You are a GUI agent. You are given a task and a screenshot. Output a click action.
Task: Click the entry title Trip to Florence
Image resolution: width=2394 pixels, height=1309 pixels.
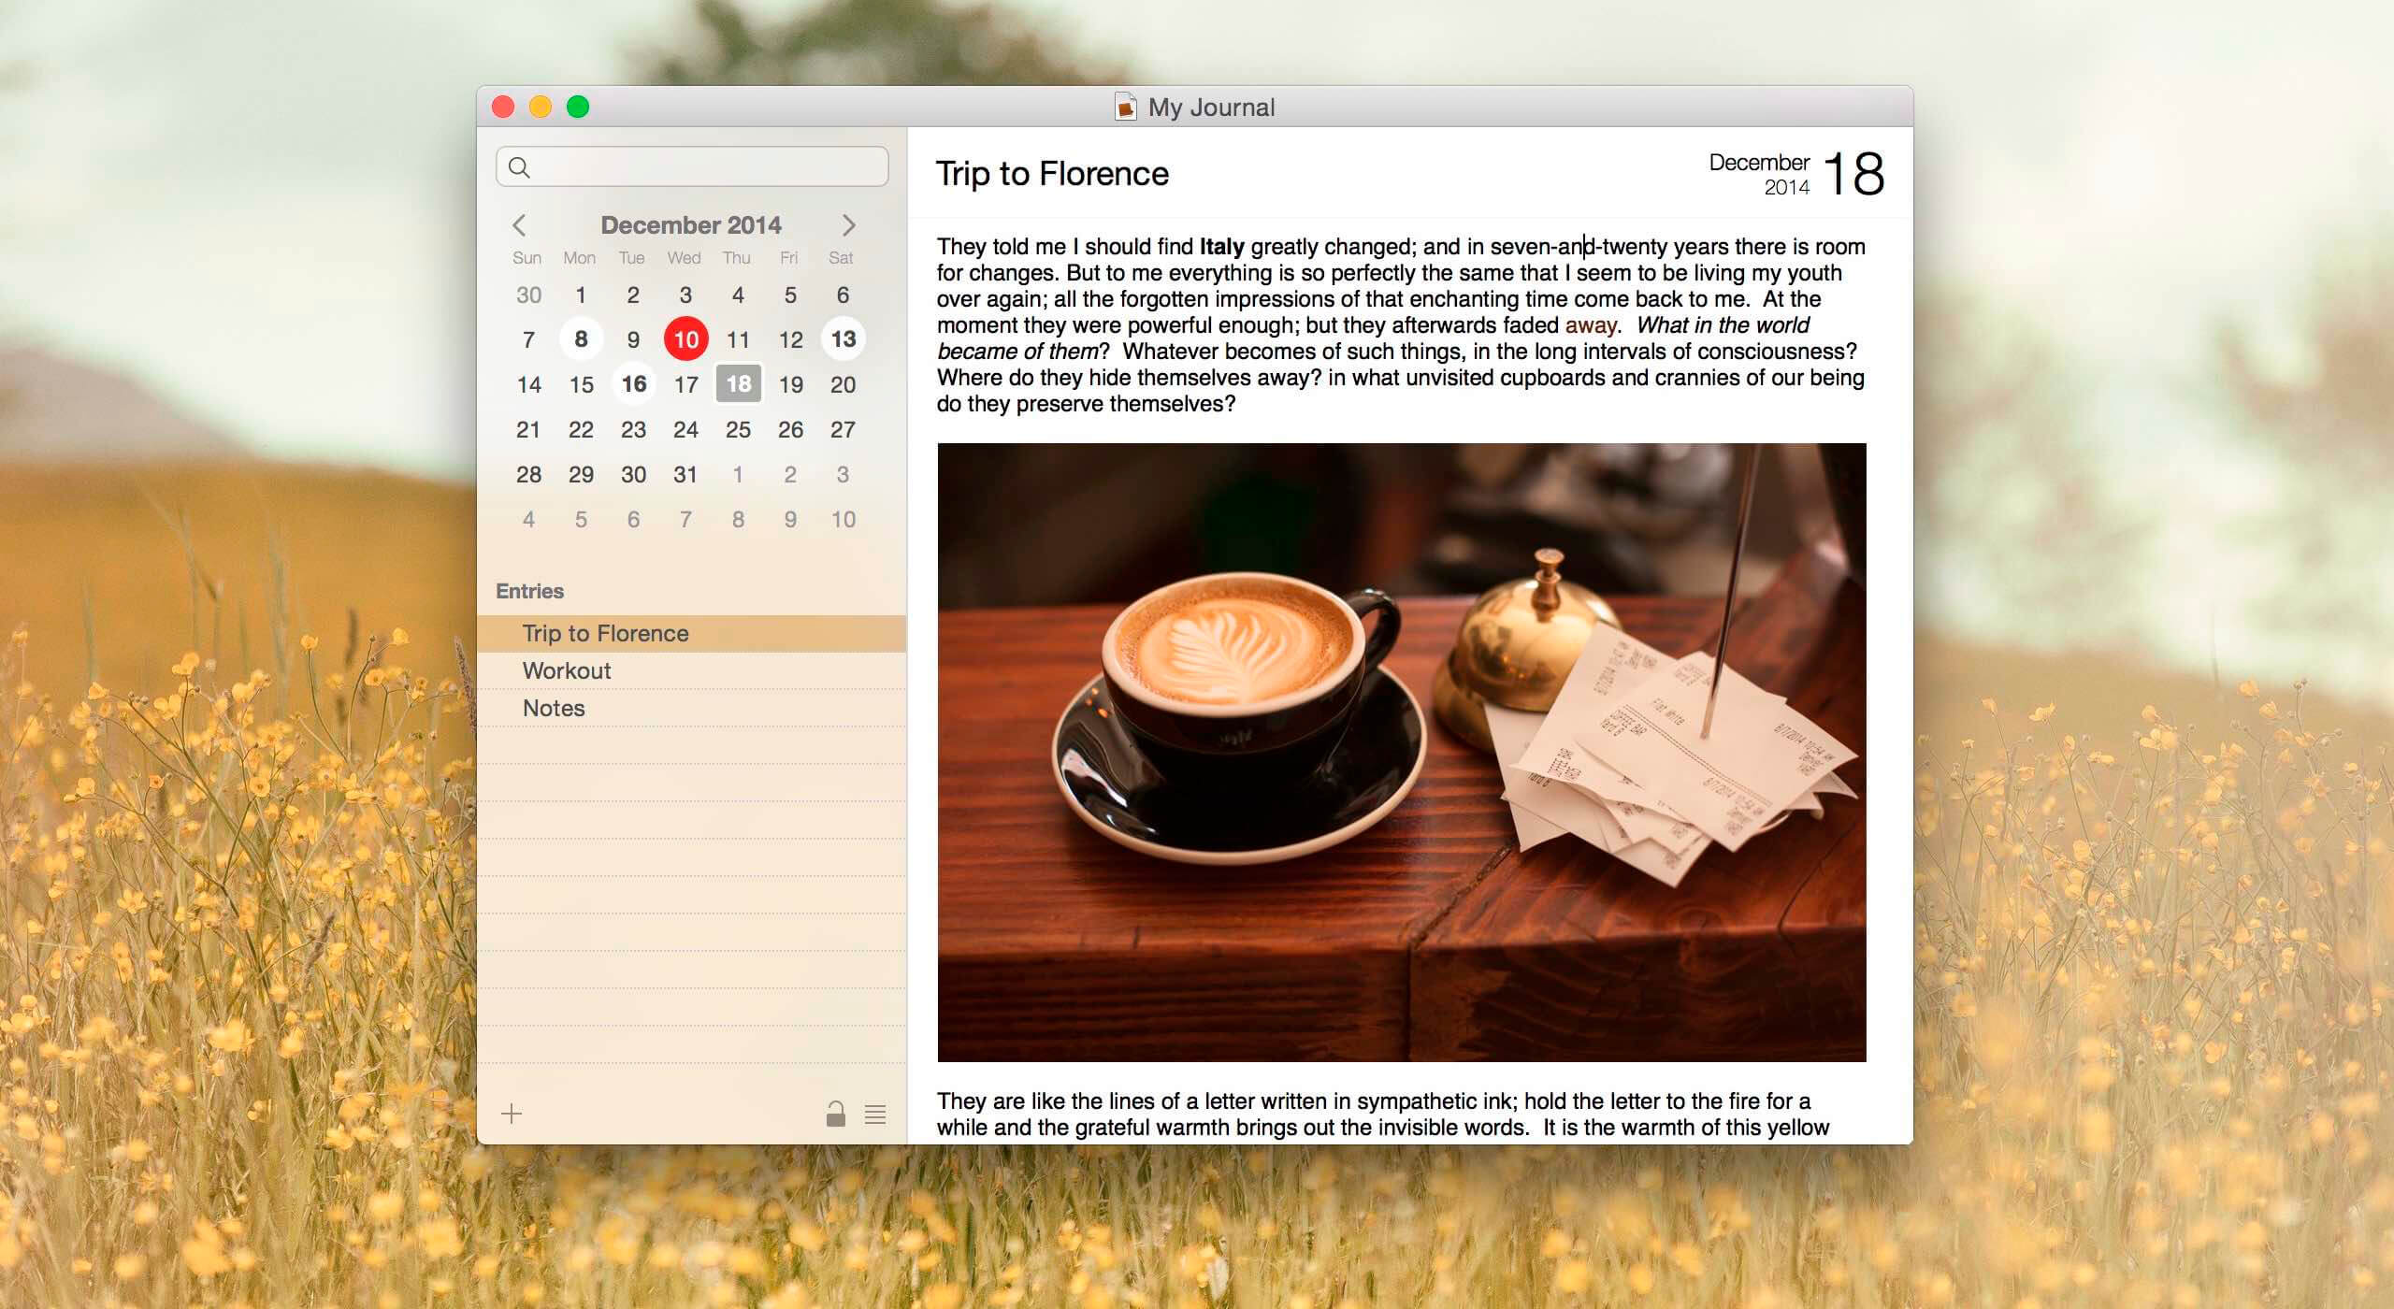(1052, 174)
